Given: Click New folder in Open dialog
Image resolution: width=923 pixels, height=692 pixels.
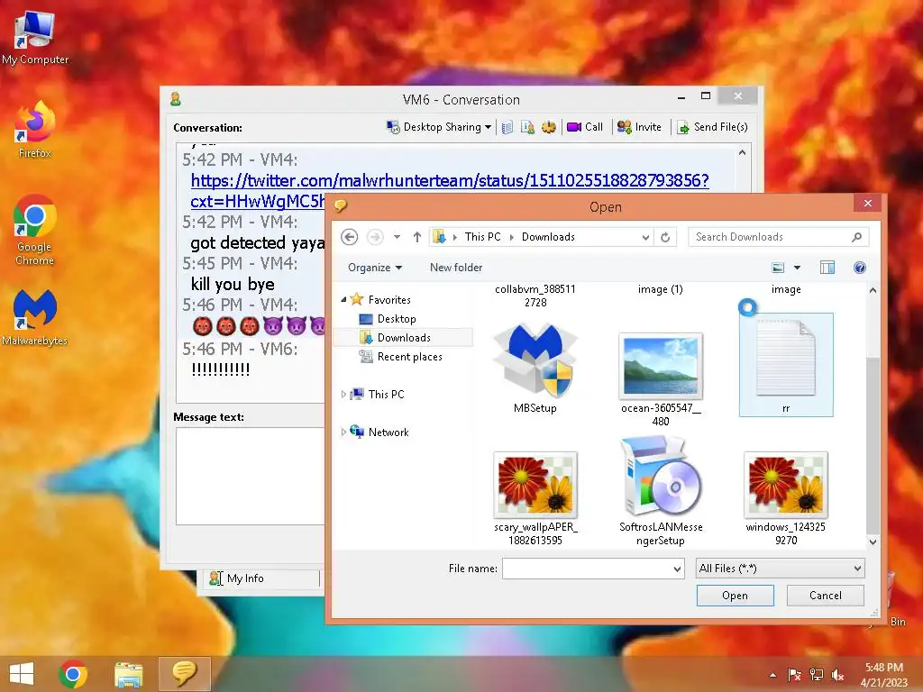Looking at the screenshot, I should tap(456, 268).
